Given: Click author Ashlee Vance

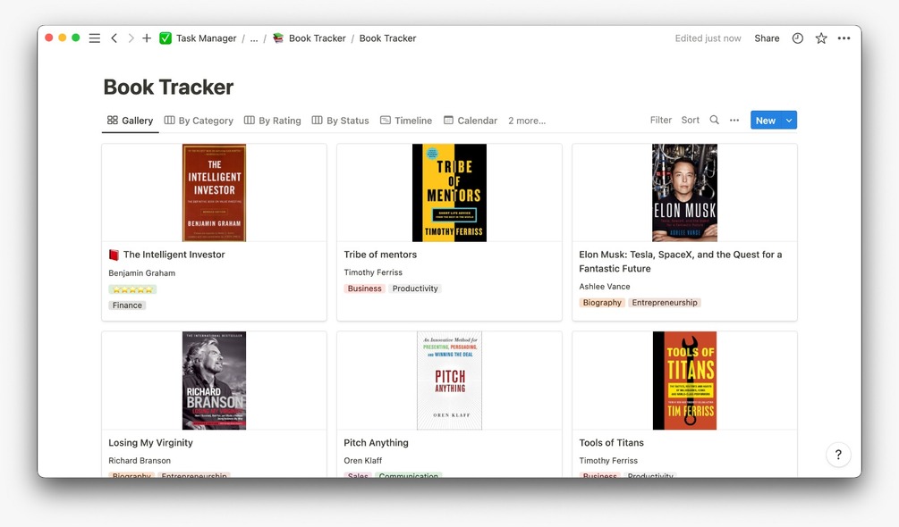Looking at the screenshot, I should click(x=605, y=287).
